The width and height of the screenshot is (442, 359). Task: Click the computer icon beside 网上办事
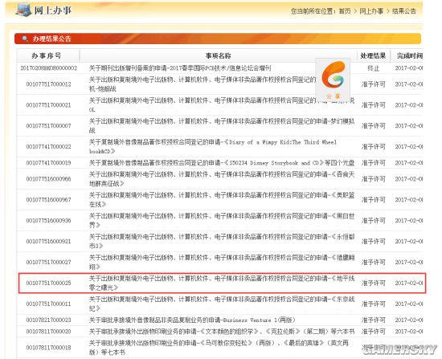pos(23,10)
